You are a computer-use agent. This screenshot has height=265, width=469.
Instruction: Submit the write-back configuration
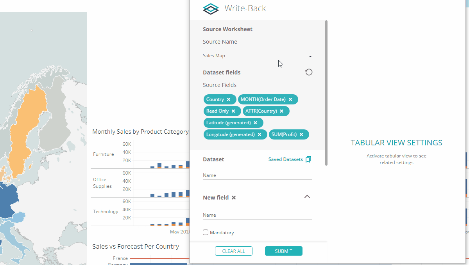284,251
